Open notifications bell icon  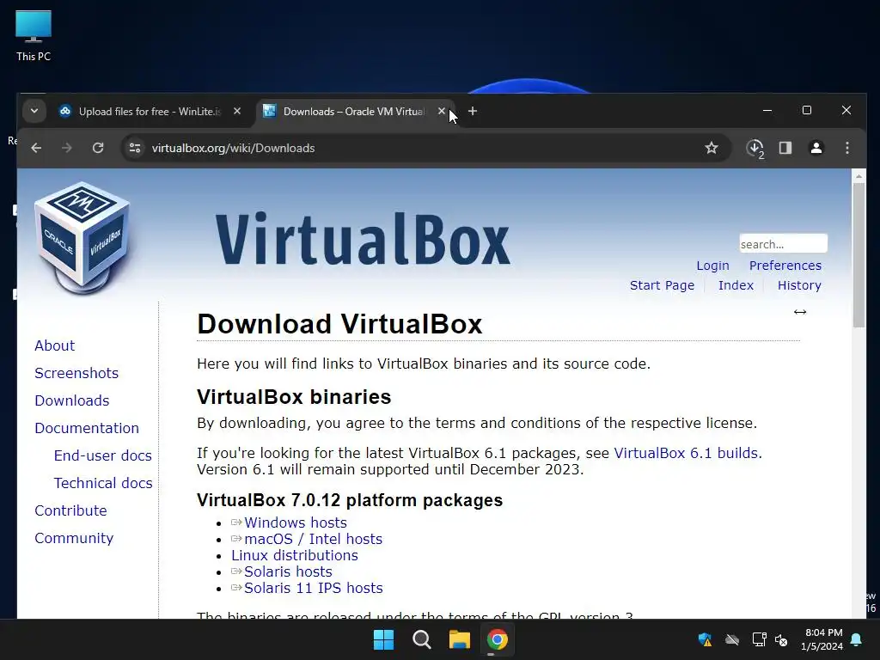[857, 639]
